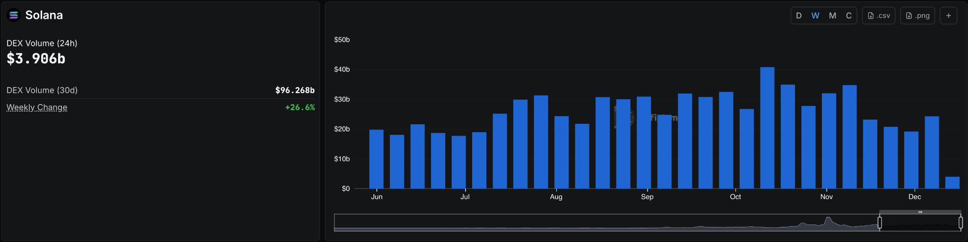Export the chart as .png
Image resolution: width=968 pixels, height=242 pixels.
917,16
